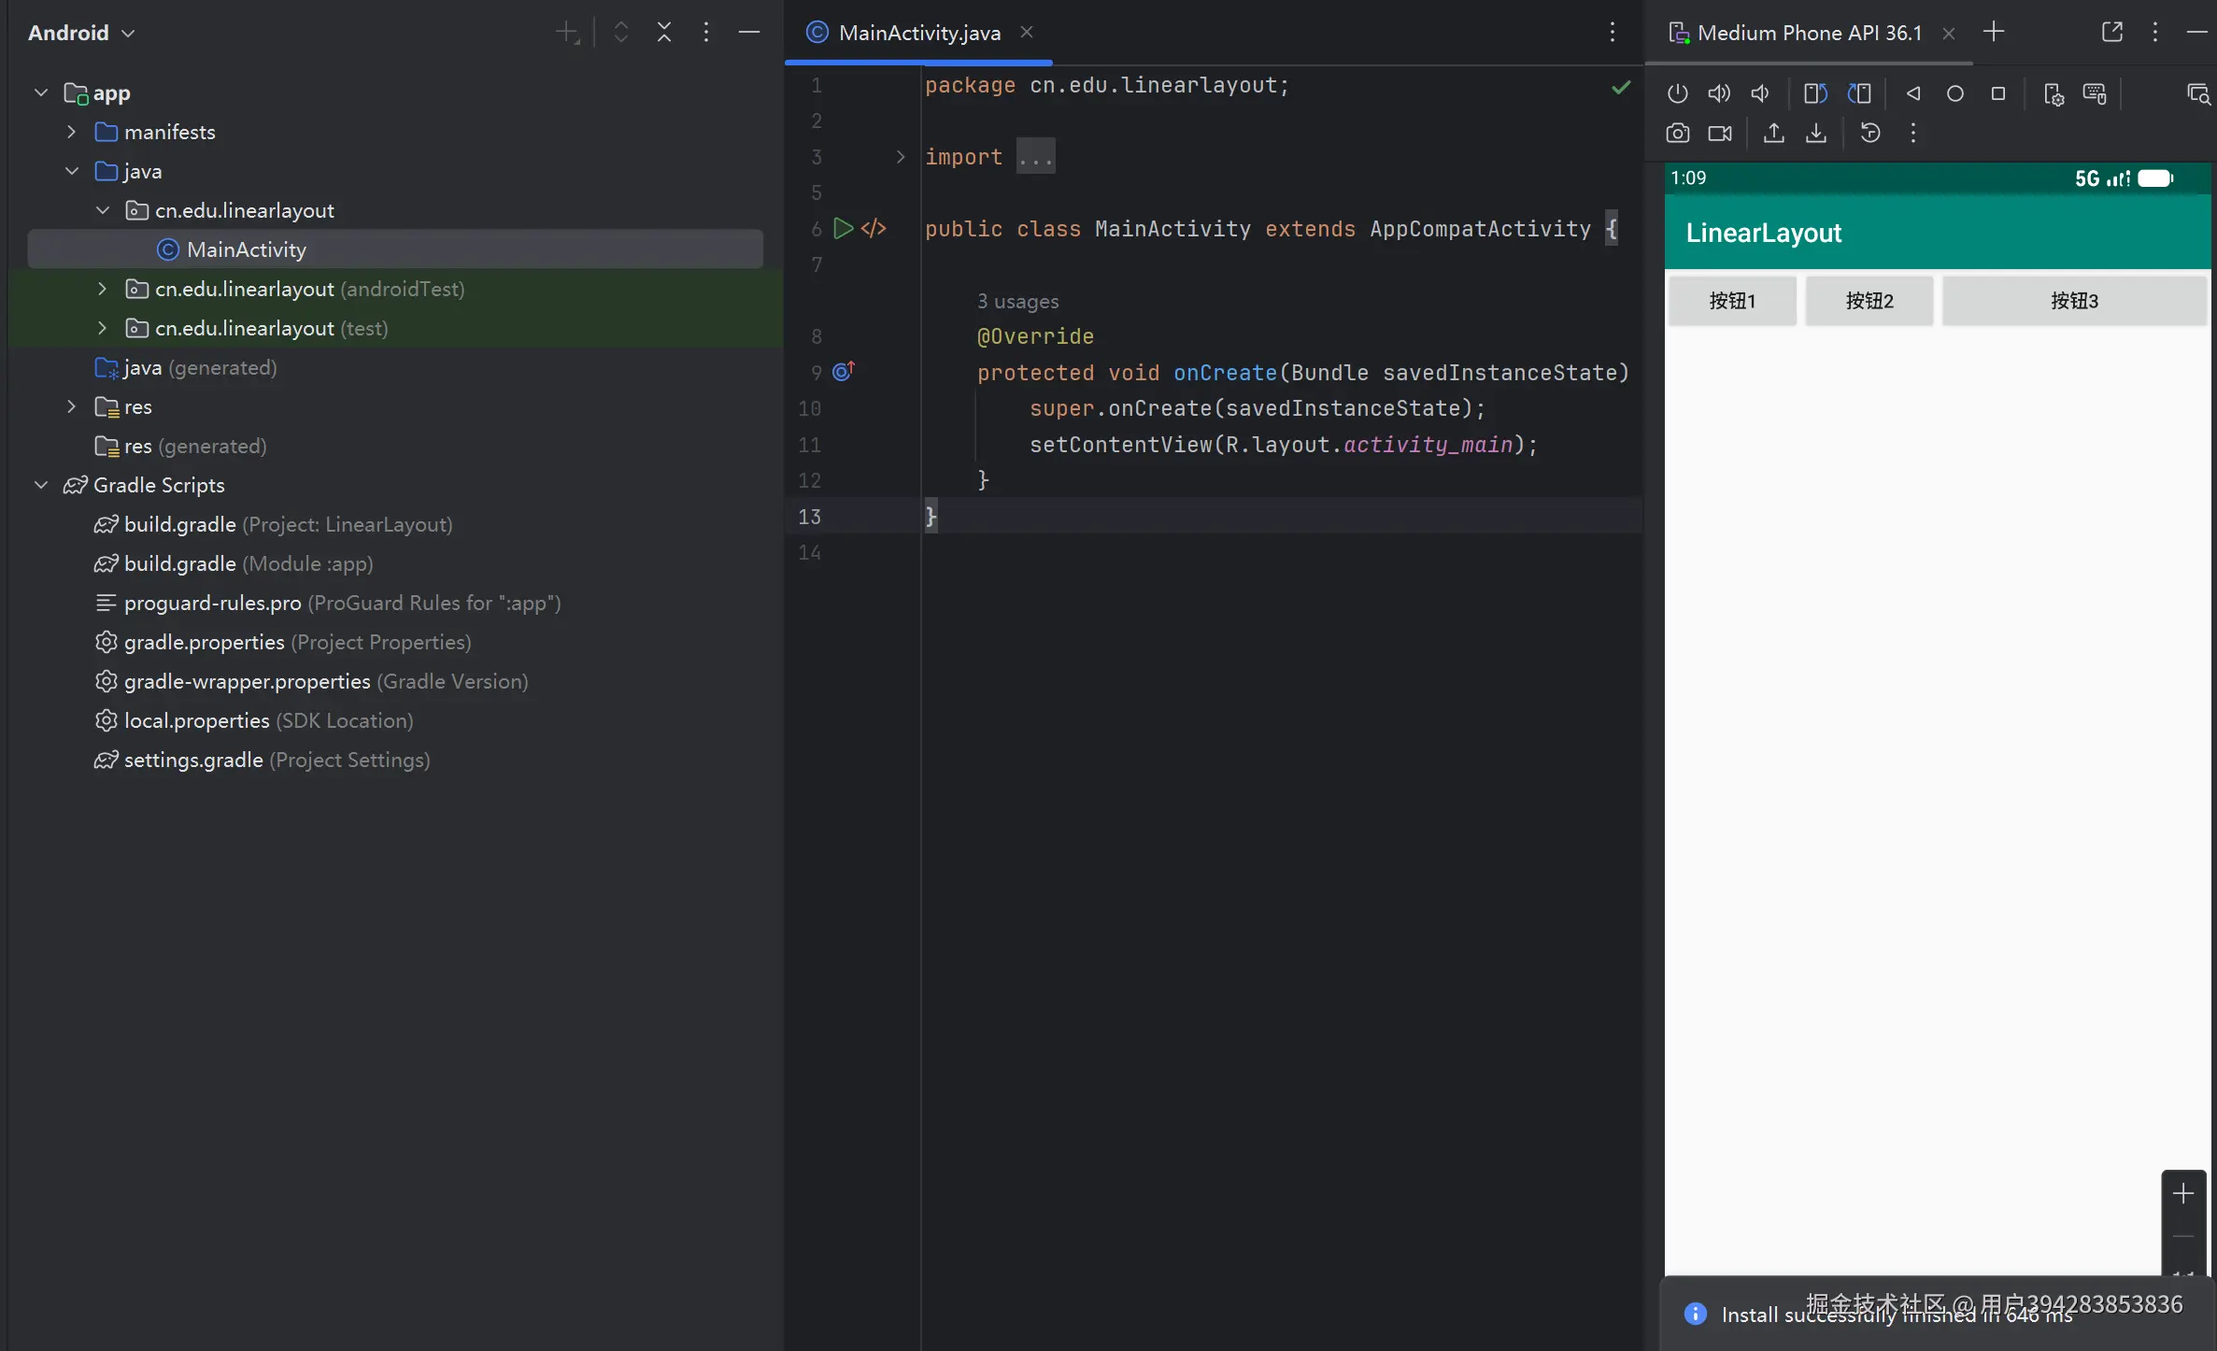Toggle hardware input keyboard-mouse icon

pos(2095,93)
